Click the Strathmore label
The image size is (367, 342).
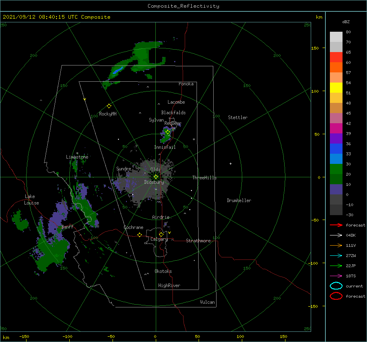tap(198, 241)
